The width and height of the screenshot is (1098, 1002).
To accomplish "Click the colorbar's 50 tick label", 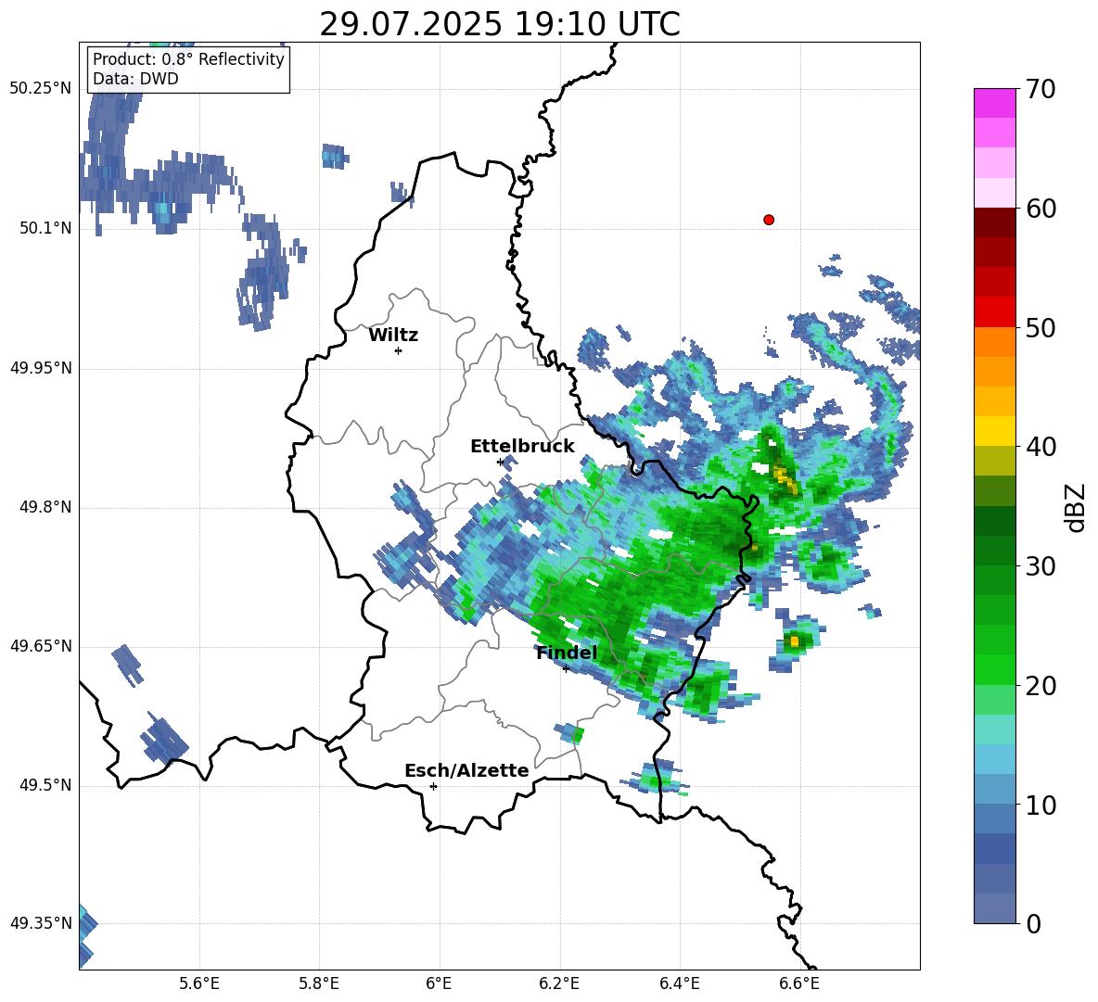I will click(x=1041, y=328).
